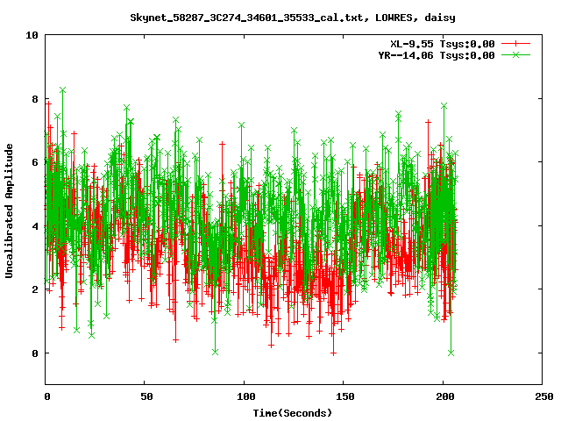Click x-axis tick label 200

[445, 396]
